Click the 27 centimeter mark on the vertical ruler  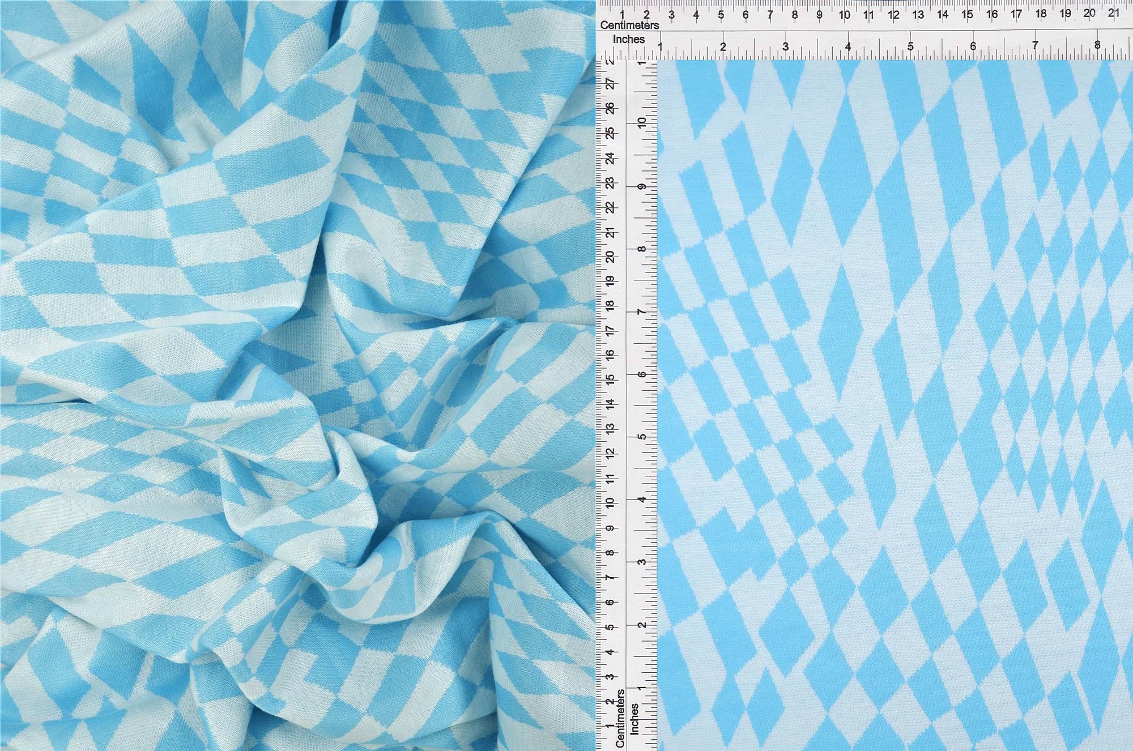click(610, 84)
